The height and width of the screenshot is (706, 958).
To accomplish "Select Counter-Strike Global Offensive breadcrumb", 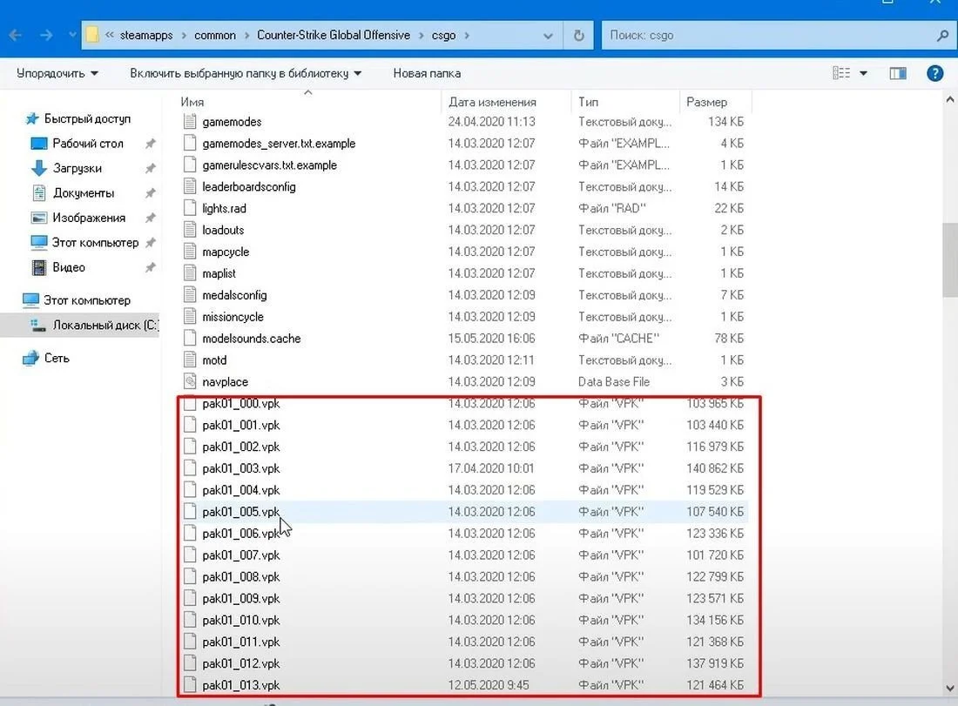I will tap(334, 36).
